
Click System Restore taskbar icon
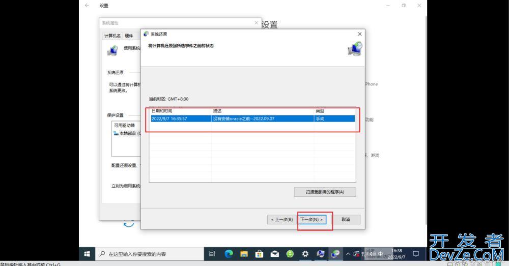(335, 254)
